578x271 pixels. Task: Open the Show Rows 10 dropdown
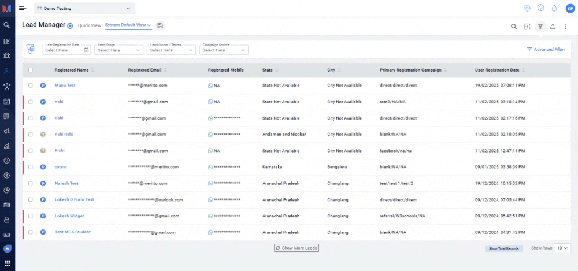tap(562, 248)
